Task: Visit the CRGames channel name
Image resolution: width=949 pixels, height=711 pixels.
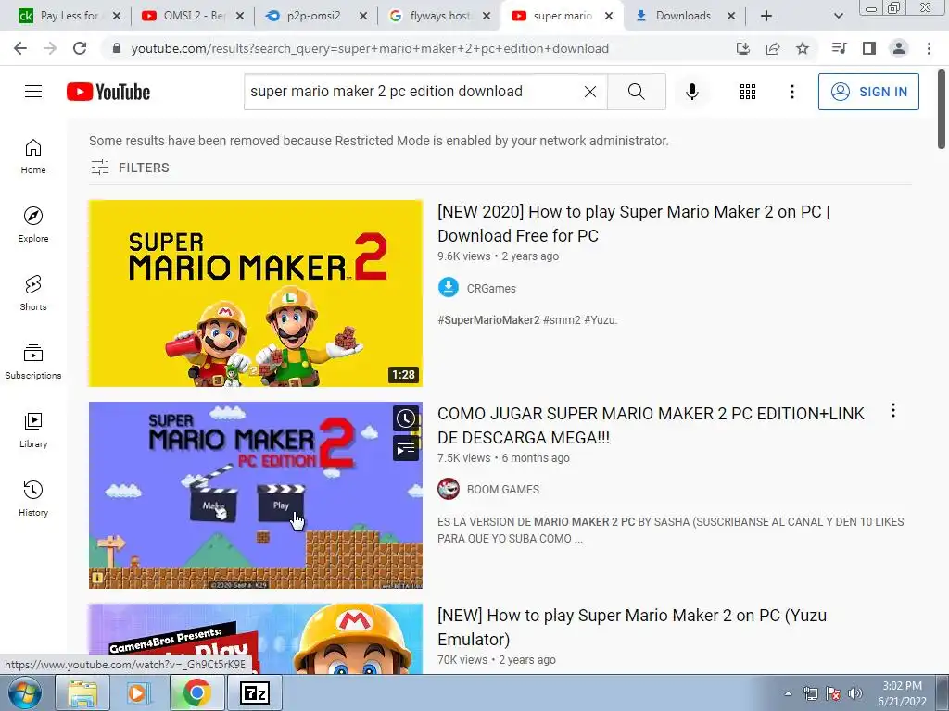Action: (x=491, y=289)
